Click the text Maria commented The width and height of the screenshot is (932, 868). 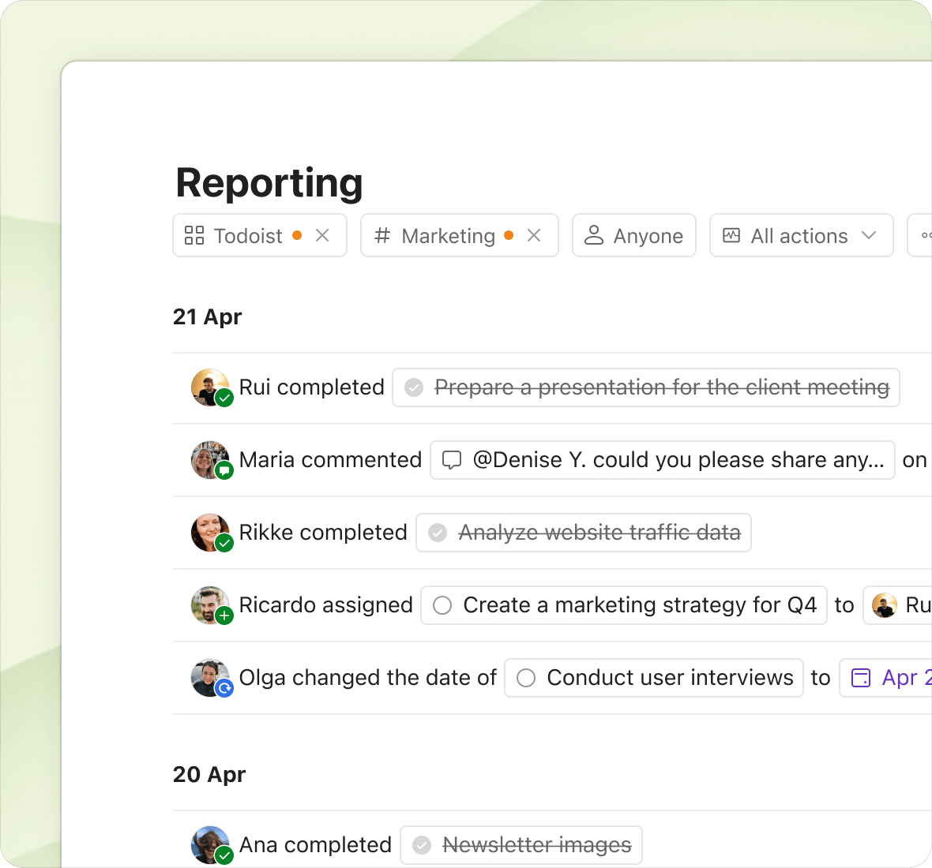[330, 459]
